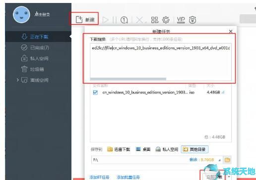Click the iso file type value
Image resolution: width=256 pixels, height=180 pixels.
click(x=192, y=92)
